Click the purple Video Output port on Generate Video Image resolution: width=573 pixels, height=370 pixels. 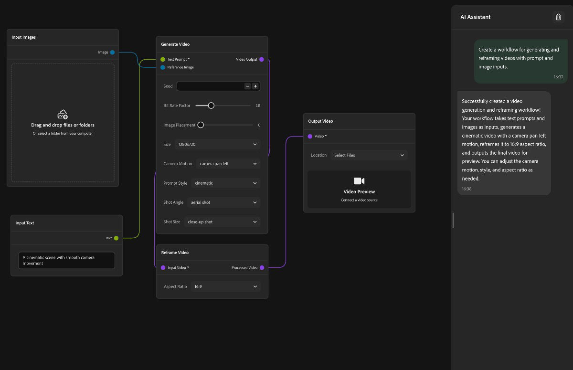click(x=262, y=60)
